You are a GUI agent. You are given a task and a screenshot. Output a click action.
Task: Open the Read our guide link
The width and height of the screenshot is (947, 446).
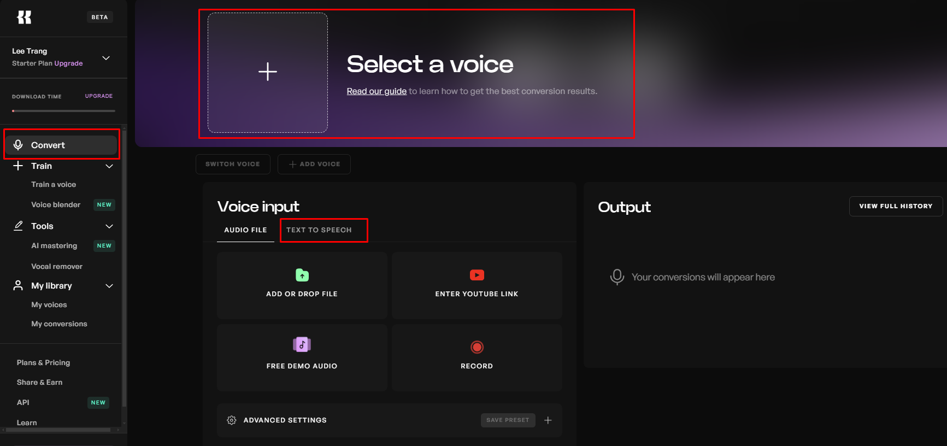377,91
